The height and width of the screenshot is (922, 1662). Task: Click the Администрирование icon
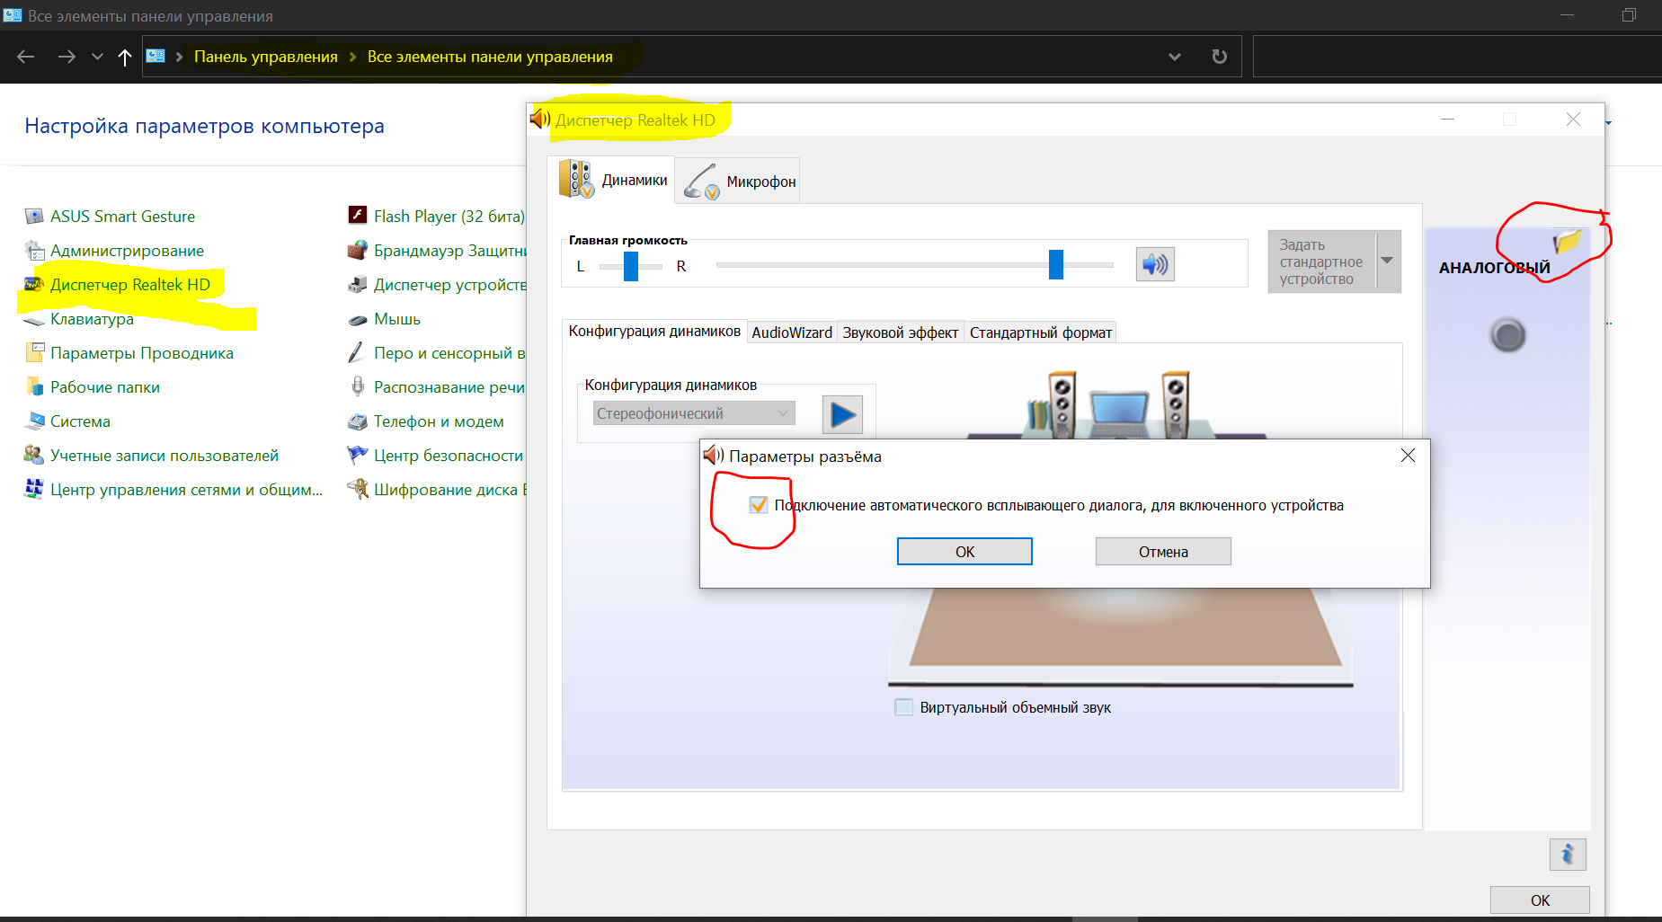pyautogui.click(x=34, y=251)
